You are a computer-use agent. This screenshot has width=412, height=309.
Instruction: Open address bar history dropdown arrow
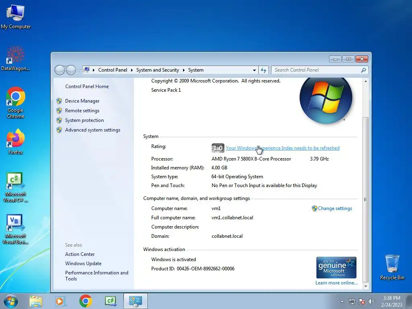point(254,70)
